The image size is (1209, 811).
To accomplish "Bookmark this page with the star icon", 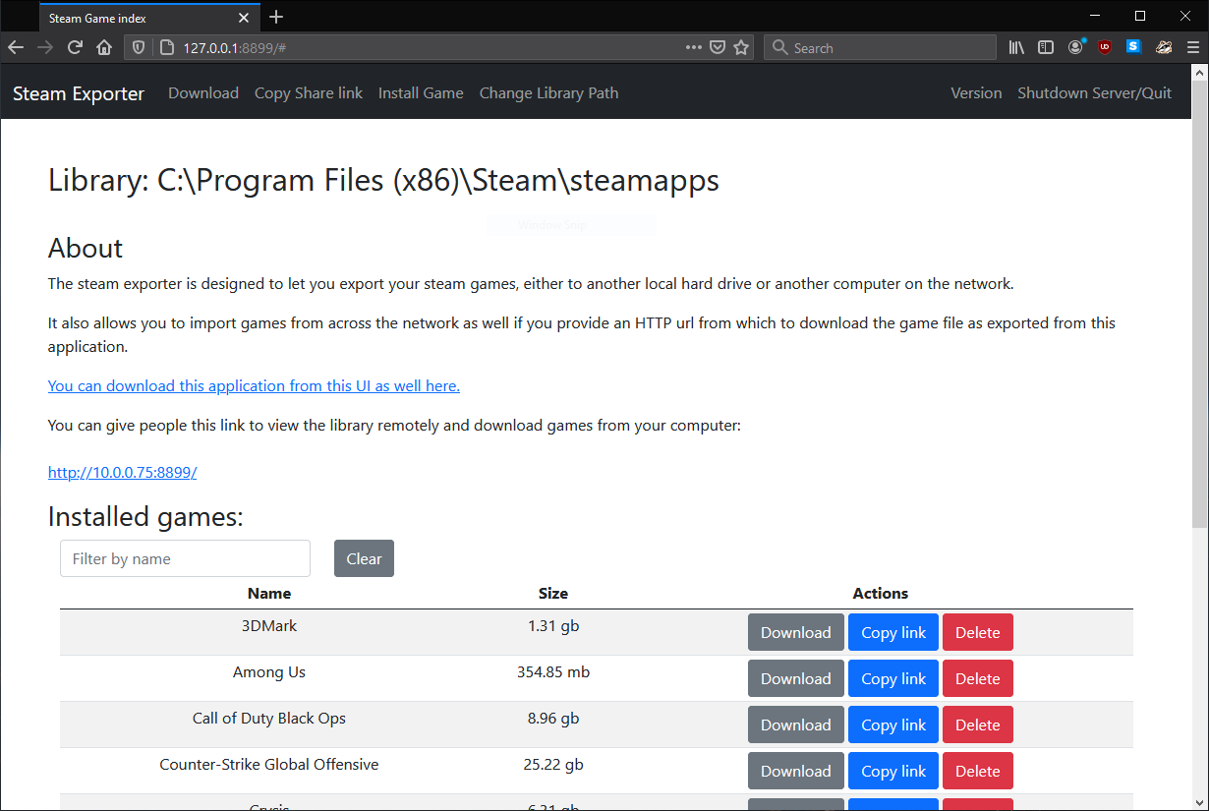I will pyautogui.click(x=741, y=47).
